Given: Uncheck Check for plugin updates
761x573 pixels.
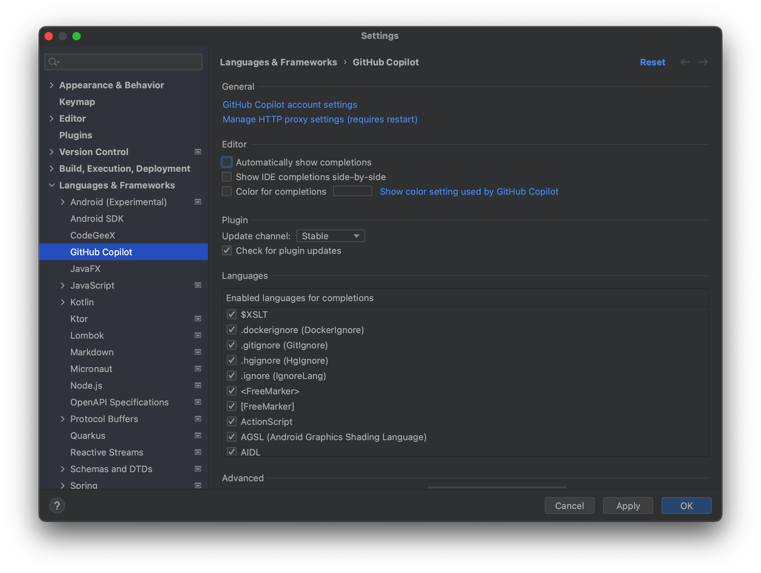Looking at the screenshot, I should pyautogui.click(x=226, y=250).
